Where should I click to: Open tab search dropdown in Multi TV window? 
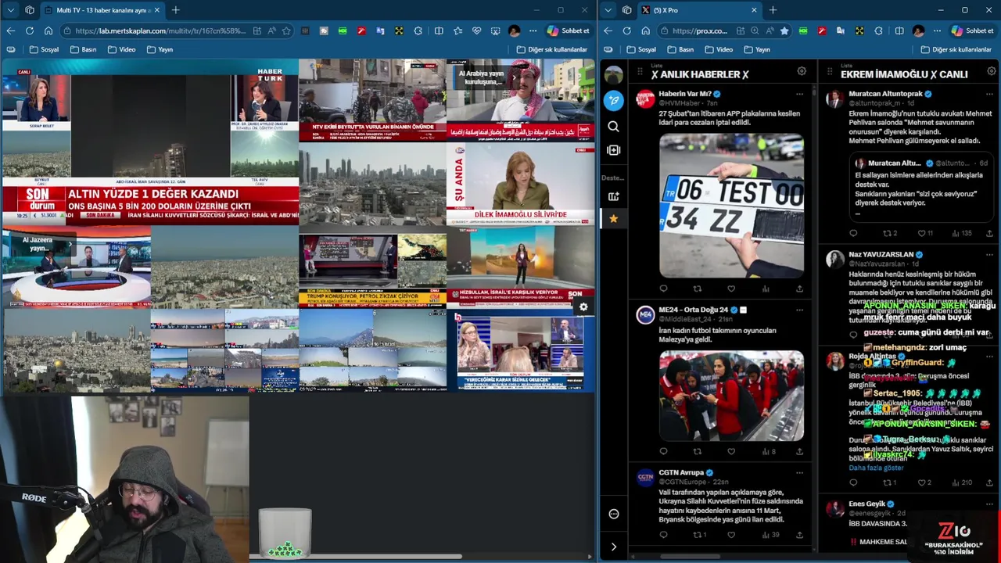pyautogui.click(x=10, y=10)
